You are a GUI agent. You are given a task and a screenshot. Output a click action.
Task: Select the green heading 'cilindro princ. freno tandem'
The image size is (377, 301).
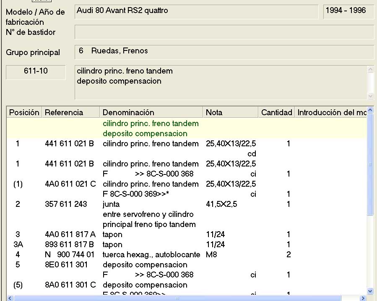pyautogui.click(x=151, y=124)
